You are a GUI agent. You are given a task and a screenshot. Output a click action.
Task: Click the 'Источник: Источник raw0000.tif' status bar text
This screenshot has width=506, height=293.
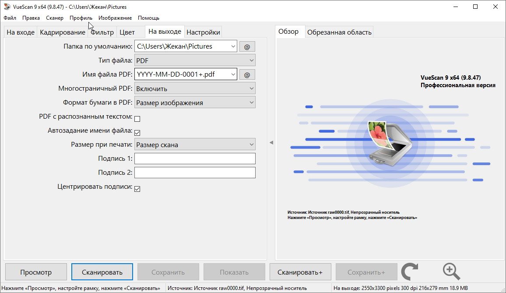[237, 288]
